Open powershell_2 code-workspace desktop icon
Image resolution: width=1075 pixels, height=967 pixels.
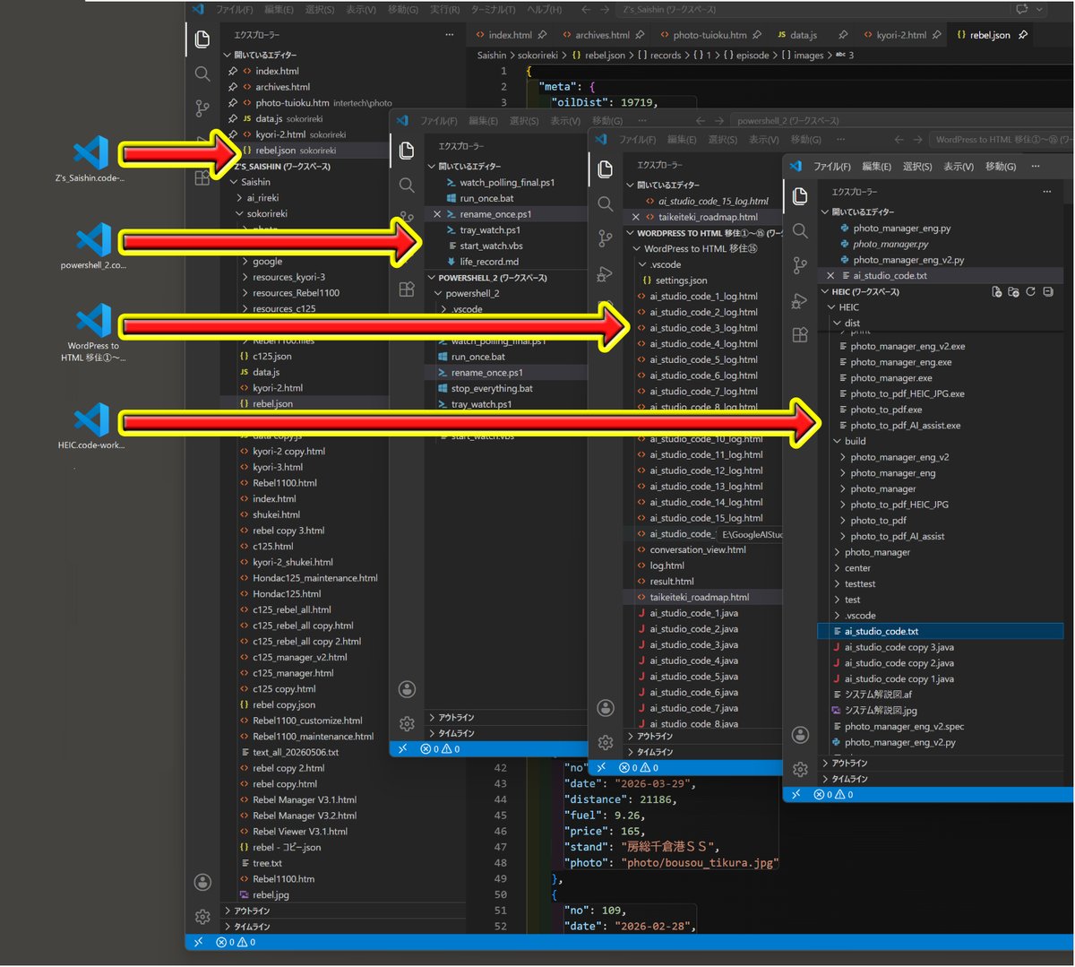[92, 246]
